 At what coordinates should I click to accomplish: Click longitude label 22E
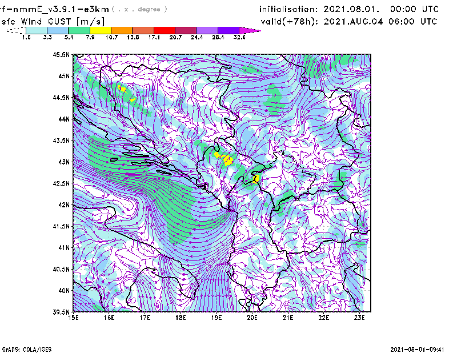point(323,318)
